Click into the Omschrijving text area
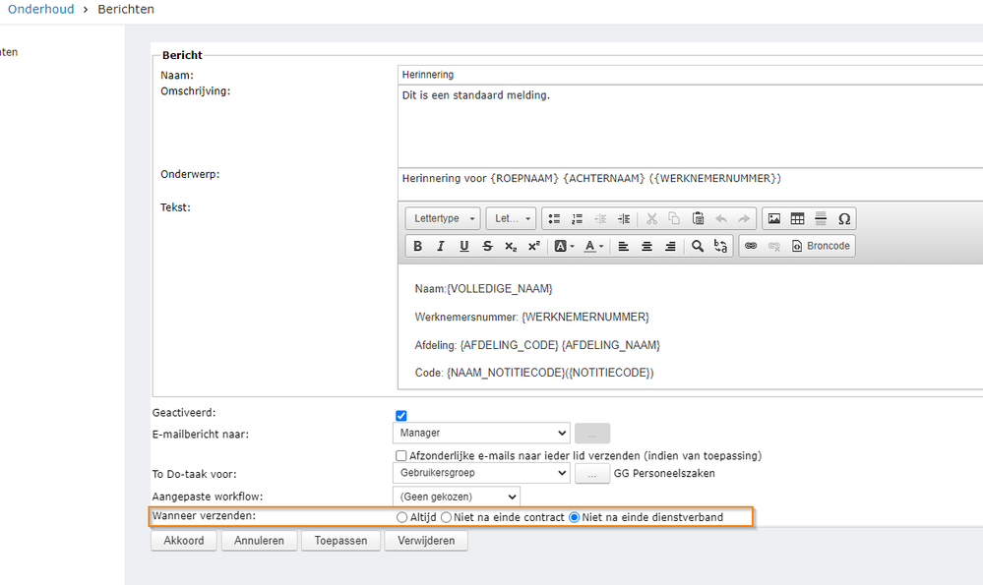The height and width of the screenshot is (585, 983). pyautogui.click(x=690, y=126)
